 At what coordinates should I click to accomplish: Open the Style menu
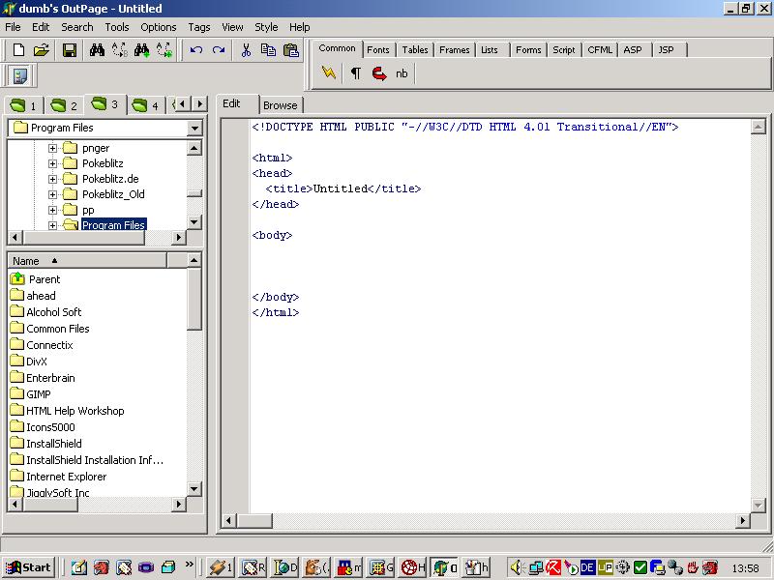(266, 27)
